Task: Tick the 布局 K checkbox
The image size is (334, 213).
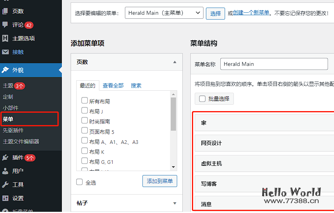Action: [85, 151]
